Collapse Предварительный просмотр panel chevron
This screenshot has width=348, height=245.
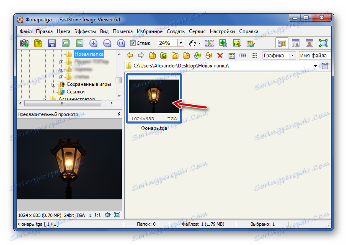coord(119,114)
